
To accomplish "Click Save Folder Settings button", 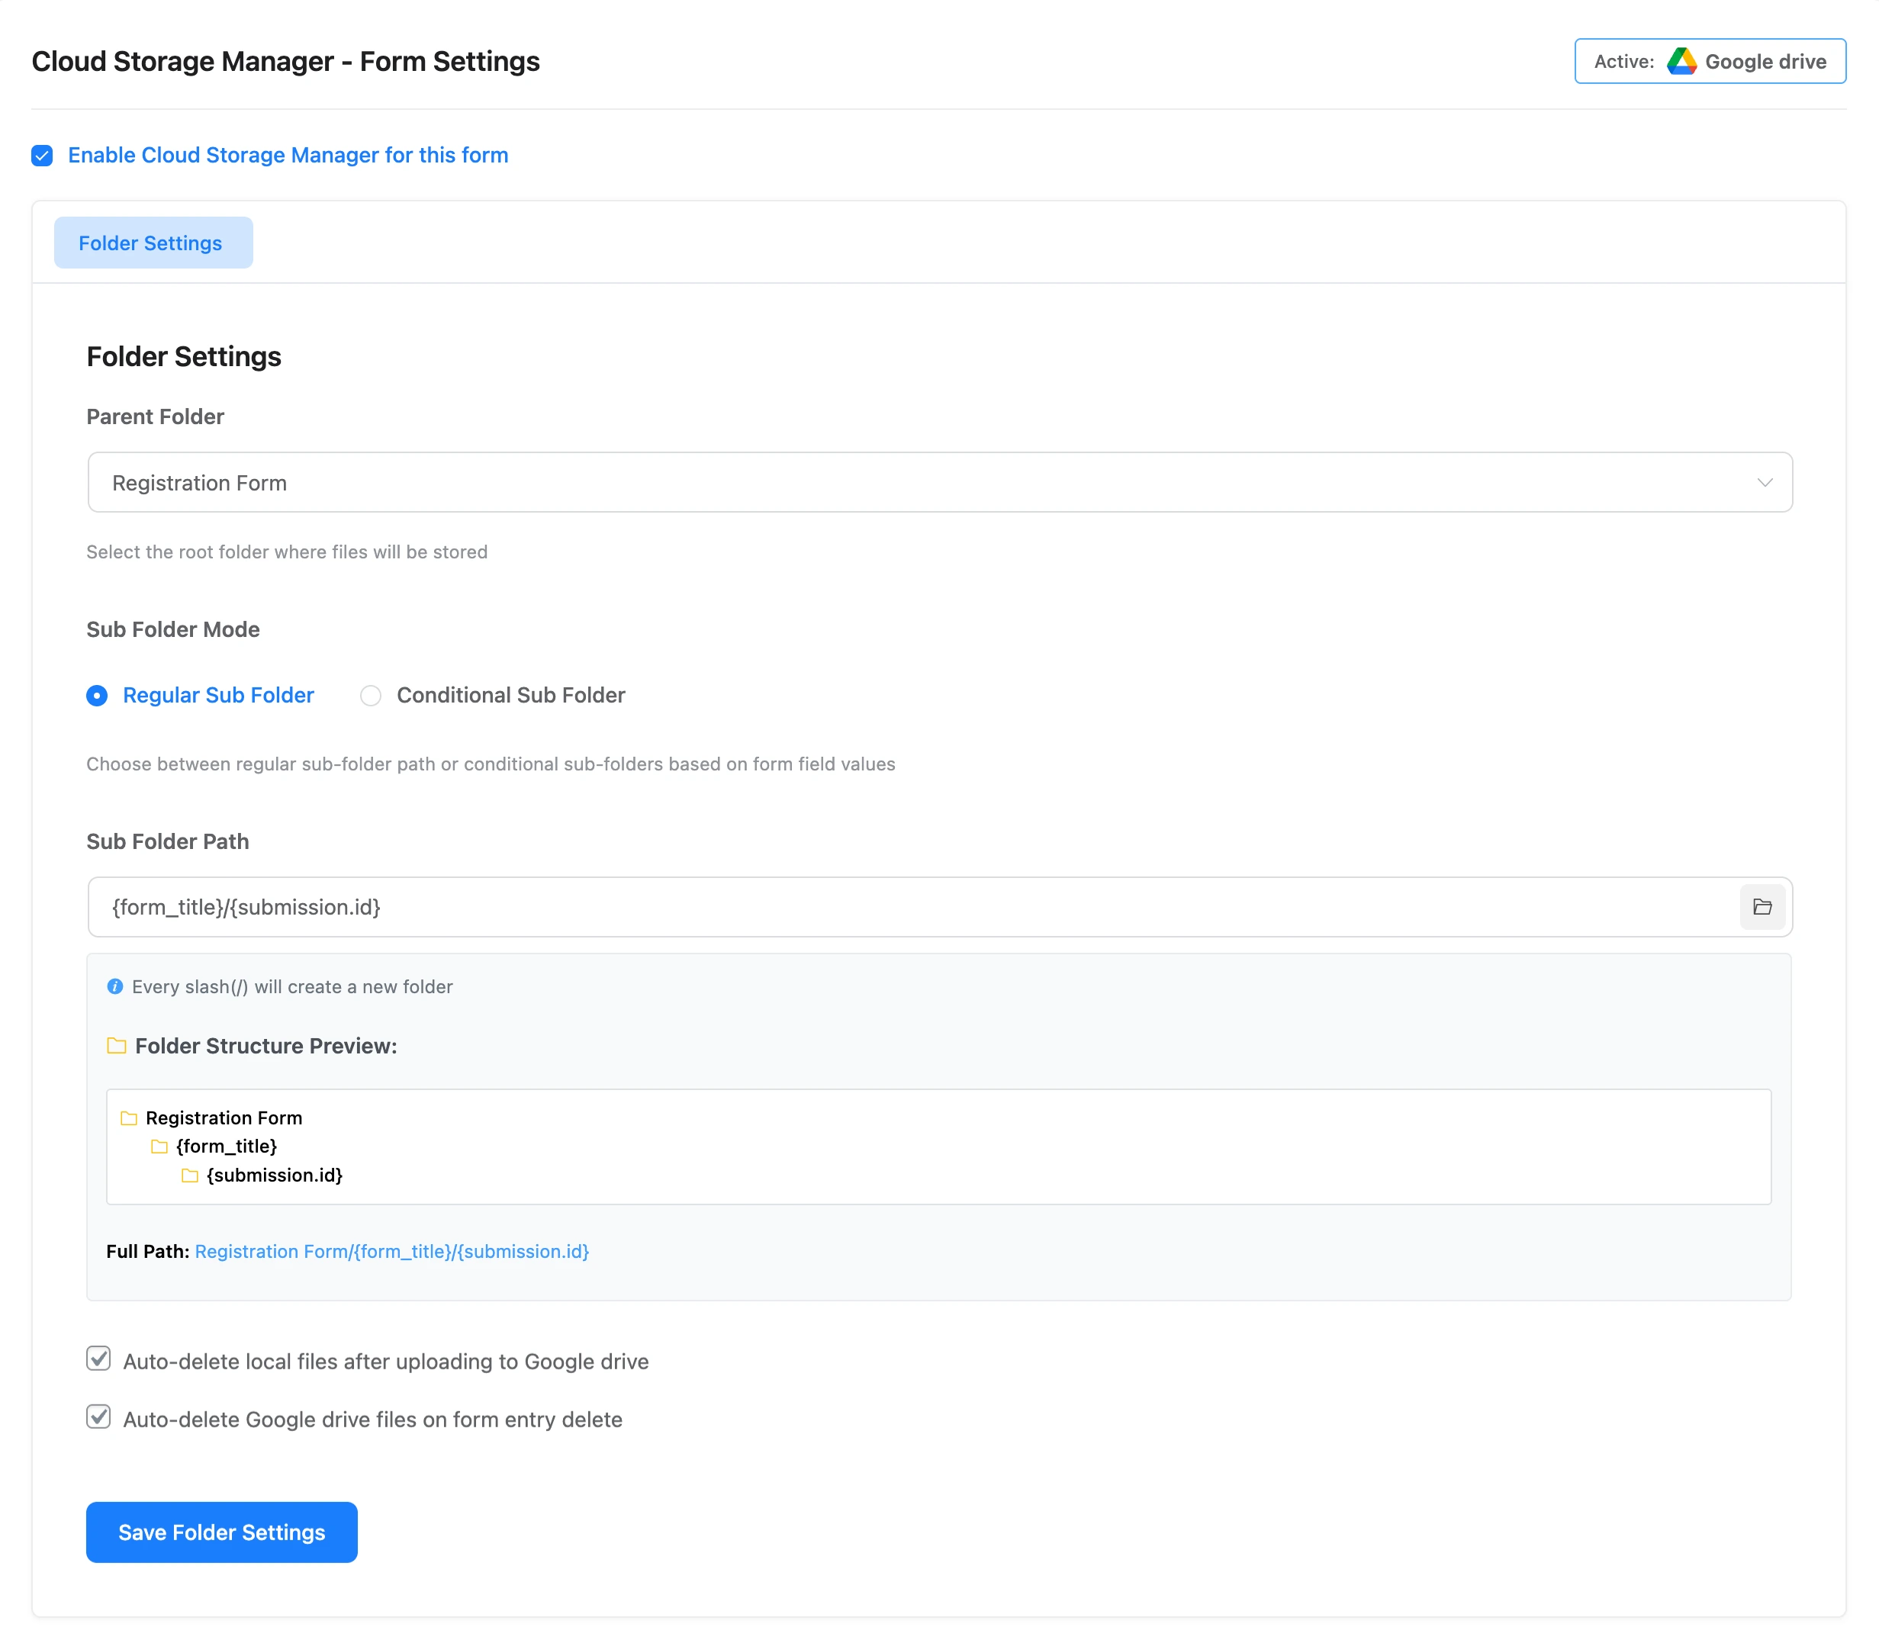I will point(221,1532).
